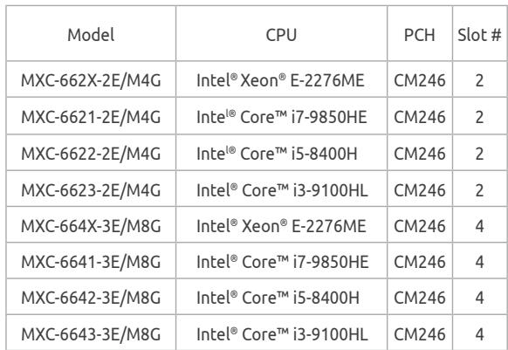This screenshot has width=508, height=350.
Task: Click slot number 2 in MXC-662X row
Action: click(479, 80)
